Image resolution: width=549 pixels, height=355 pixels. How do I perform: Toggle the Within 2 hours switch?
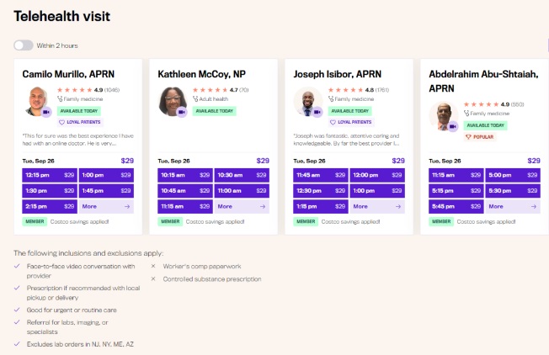tap(23, 45)
